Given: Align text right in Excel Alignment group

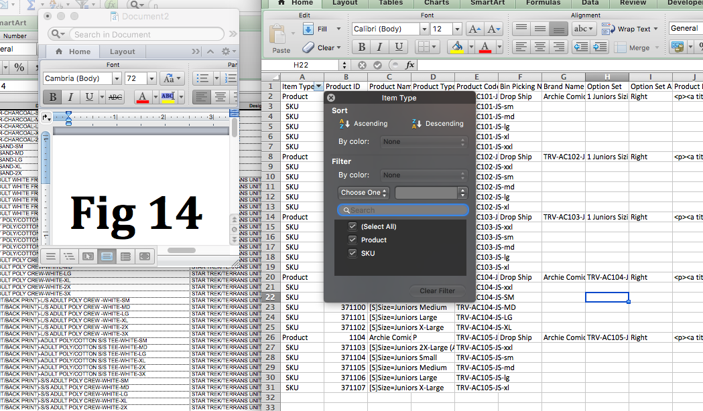Looking at the screenshot, I should click(x=558, y=47).
